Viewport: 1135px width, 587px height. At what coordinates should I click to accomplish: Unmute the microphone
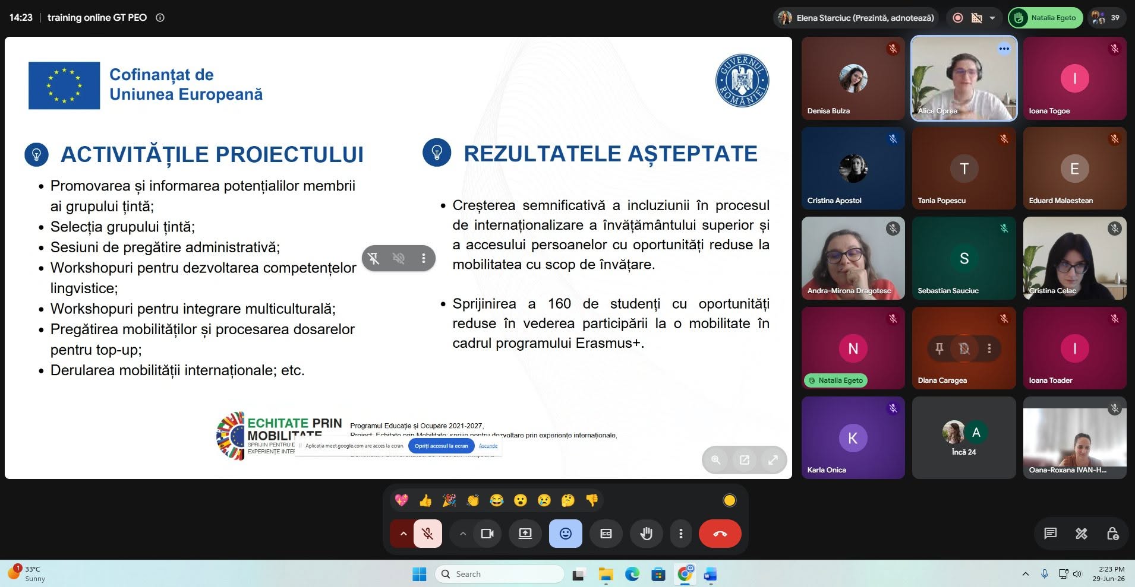click(x=427, y=534)
